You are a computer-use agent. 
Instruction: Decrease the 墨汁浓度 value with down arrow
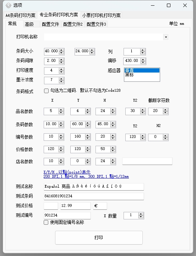[x=61, y=82]
